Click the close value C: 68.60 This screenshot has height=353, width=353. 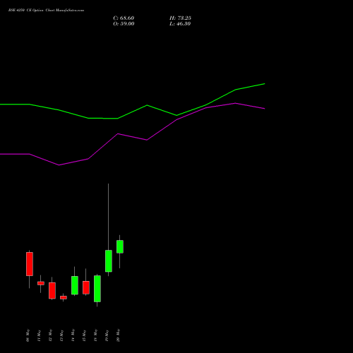124,18
